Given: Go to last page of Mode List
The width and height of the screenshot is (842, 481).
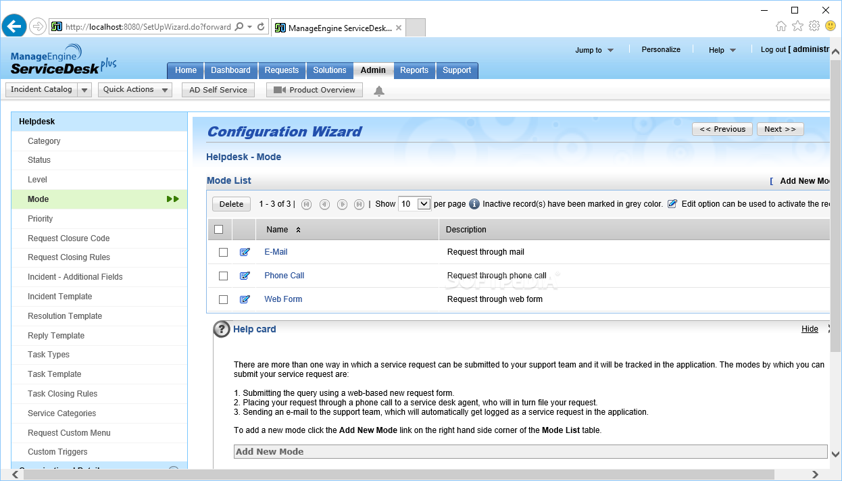Looking at the screenshot, I should coord(360,204).
